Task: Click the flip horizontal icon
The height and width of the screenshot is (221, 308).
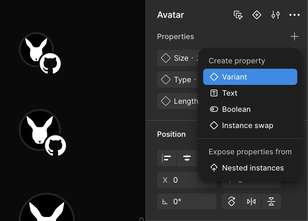Action: [251, 201]
